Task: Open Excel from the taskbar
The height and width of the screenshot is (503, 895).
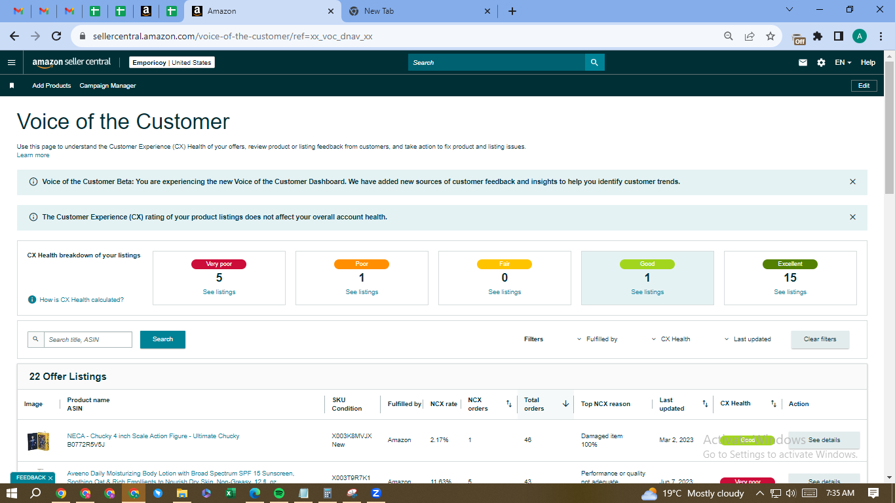Action: (x=231, y=493)
